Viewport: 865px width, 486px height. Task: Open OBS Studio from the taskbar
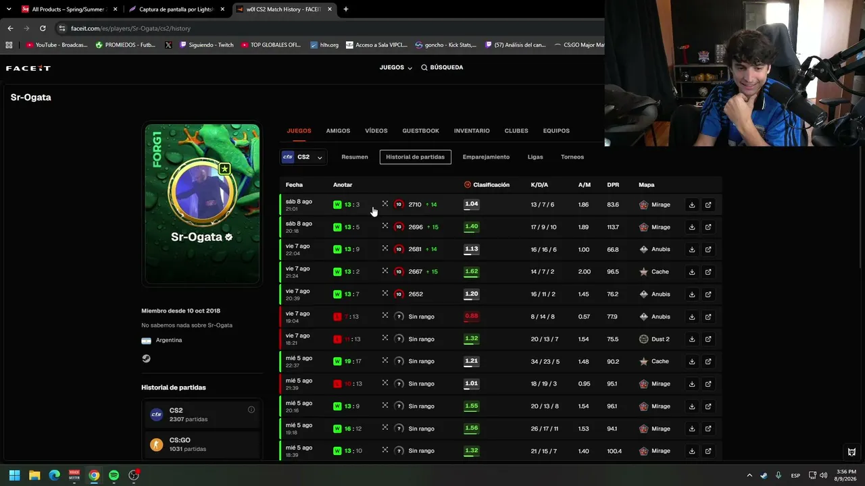(x=134, y=475)
